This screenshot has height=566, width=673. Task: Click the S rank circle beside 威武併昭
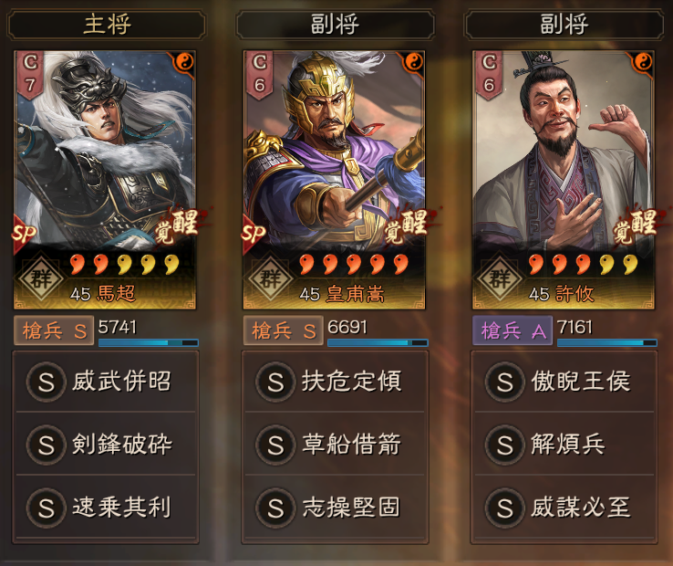click(x=46, y=382)
